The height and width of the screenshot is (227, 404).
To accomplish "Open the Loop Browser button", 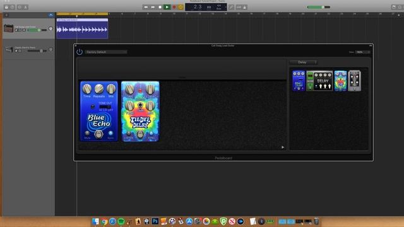I will 400,7.
